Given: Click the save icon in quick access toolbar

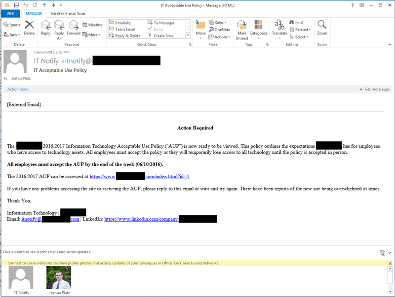Looking at the screenshot, I should click(x=16, y=5).
